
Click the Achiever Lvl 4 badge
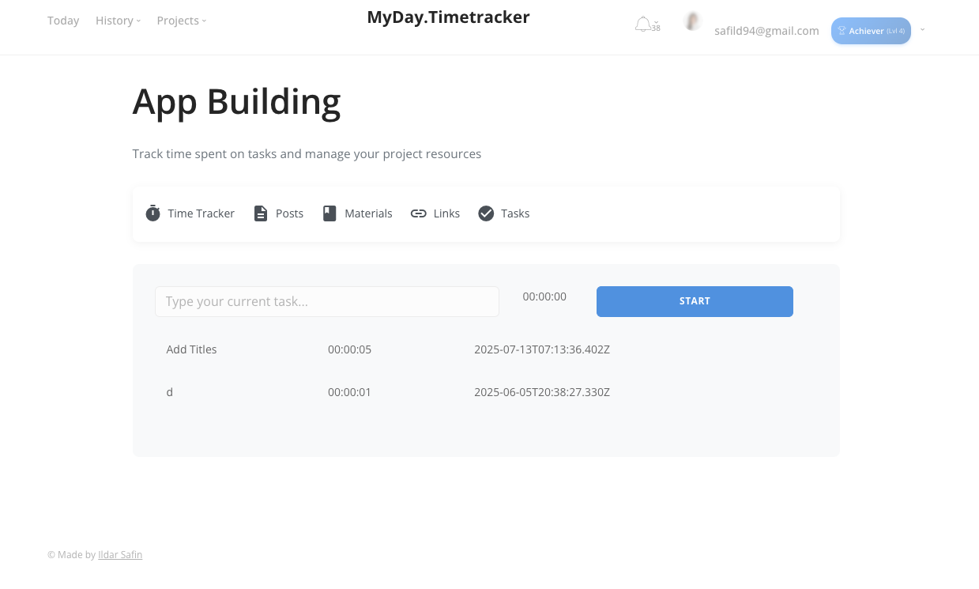tap(871, 30)
